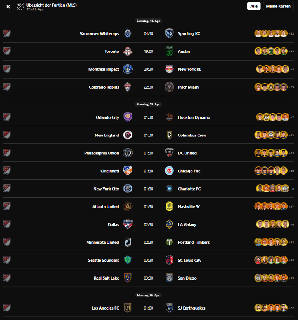This screenshot has height=320, width=298.
Task: Switch to Meine Karten tab
Action: (x=278, y=6)
